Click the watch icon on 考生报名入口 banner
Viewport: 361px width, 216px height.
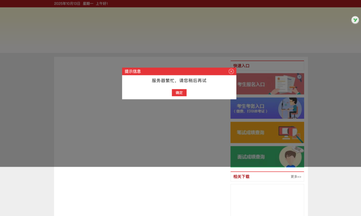pos(299,77)
